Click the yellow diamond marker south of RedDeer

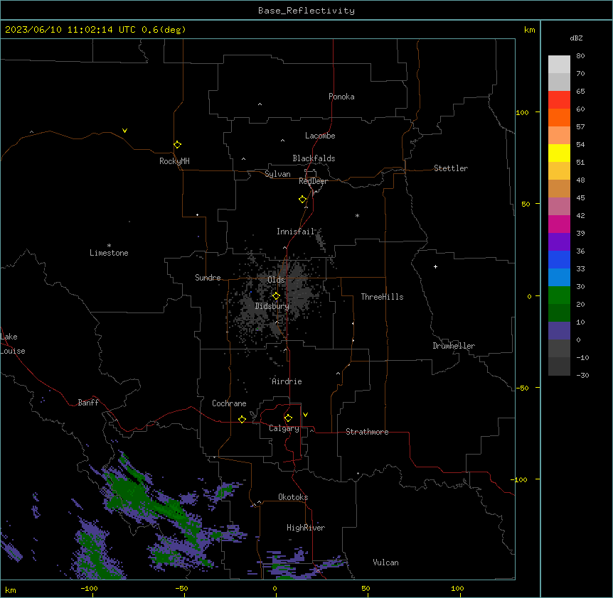click(x=303, y=200)
